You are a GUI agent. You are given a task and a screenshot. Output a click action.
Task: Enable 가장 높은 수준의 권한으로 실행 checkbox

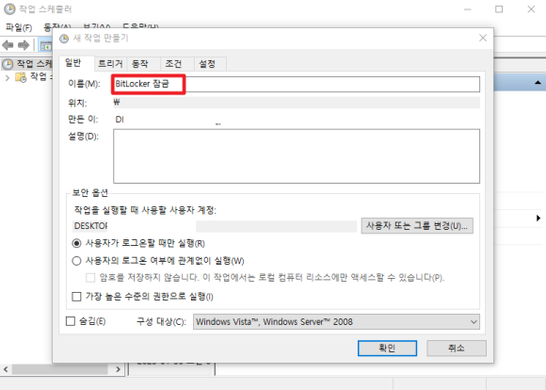(x=76, y=297)
